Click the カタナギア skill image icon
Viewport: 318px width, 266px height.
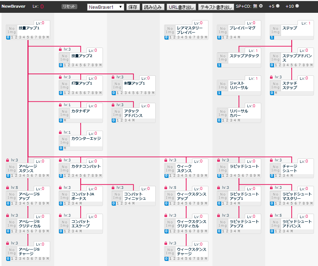click(x=64, y=113)
